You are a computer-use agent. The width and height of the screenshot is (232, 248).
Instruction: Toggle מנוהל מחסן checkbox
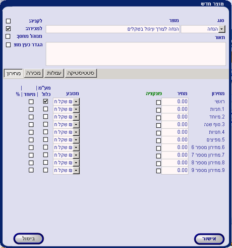8,36
